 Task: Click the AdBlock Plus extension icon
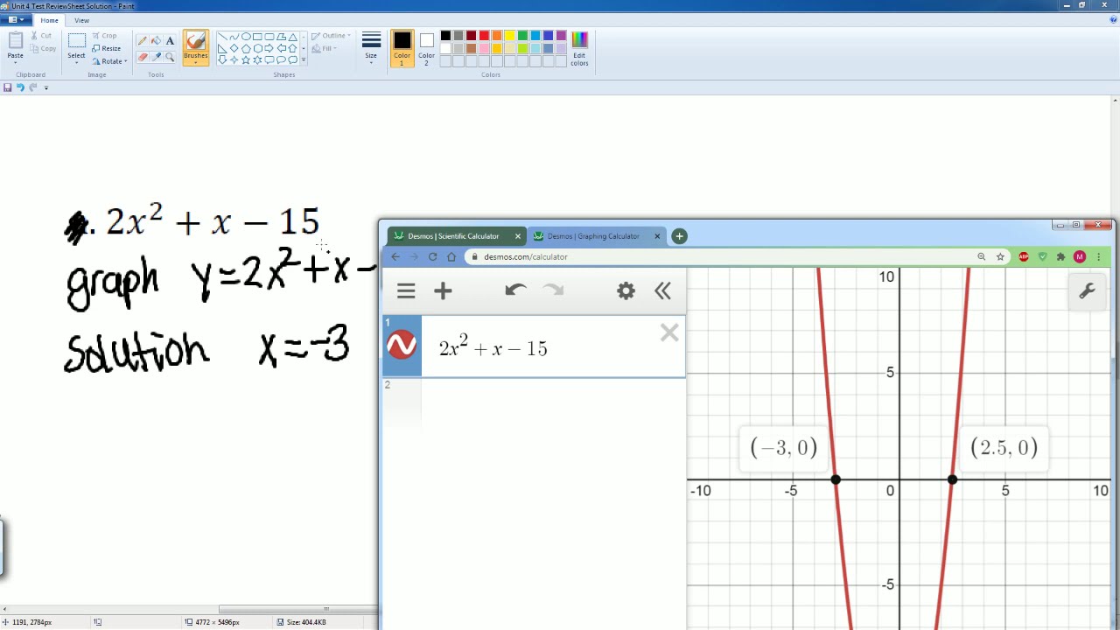coord(1024,256)
